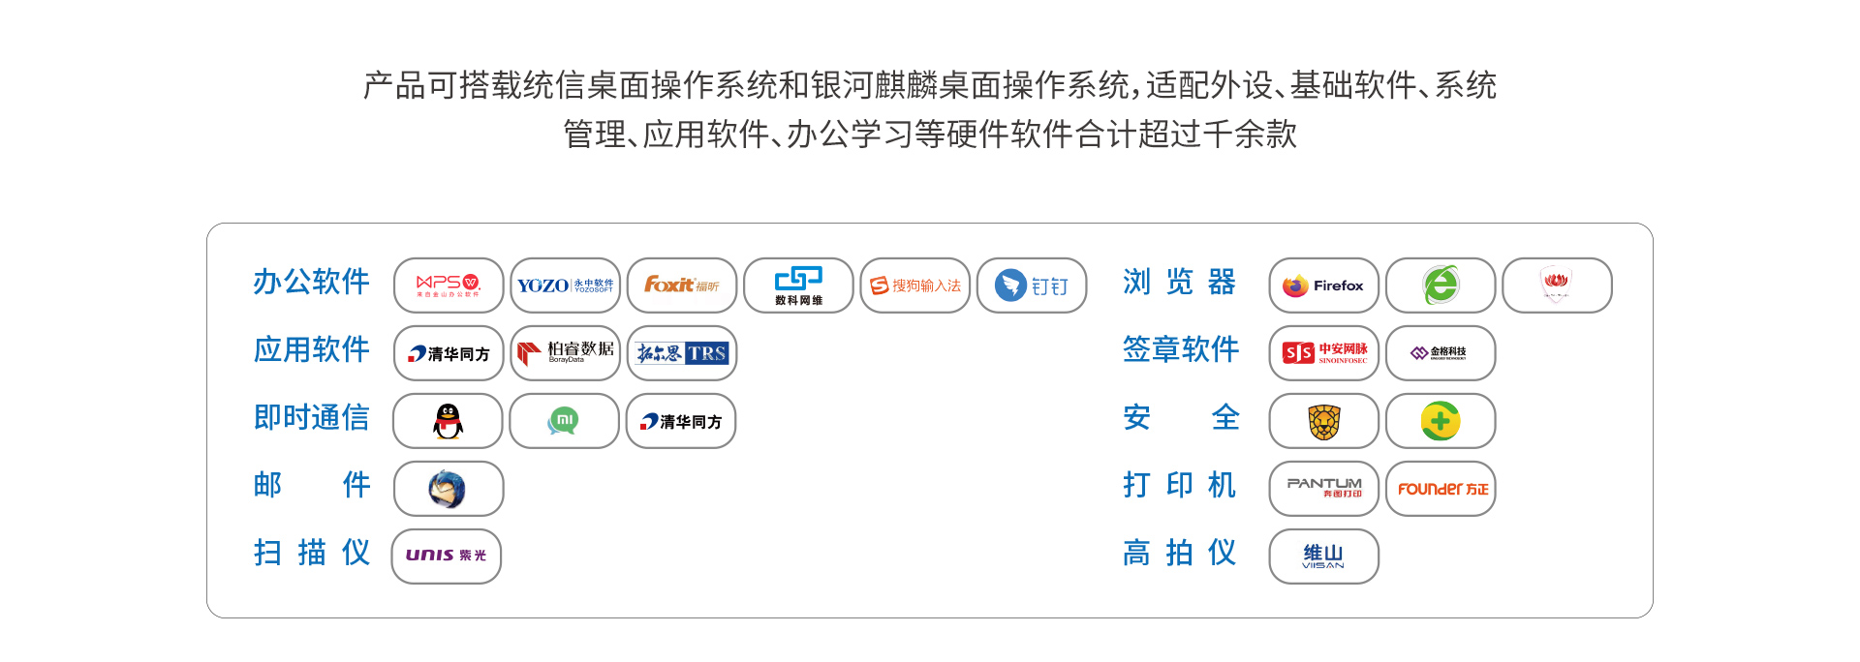Click the green 360 browser icon
This screenshot has width=1860, height=662.
pos(1441,286)
